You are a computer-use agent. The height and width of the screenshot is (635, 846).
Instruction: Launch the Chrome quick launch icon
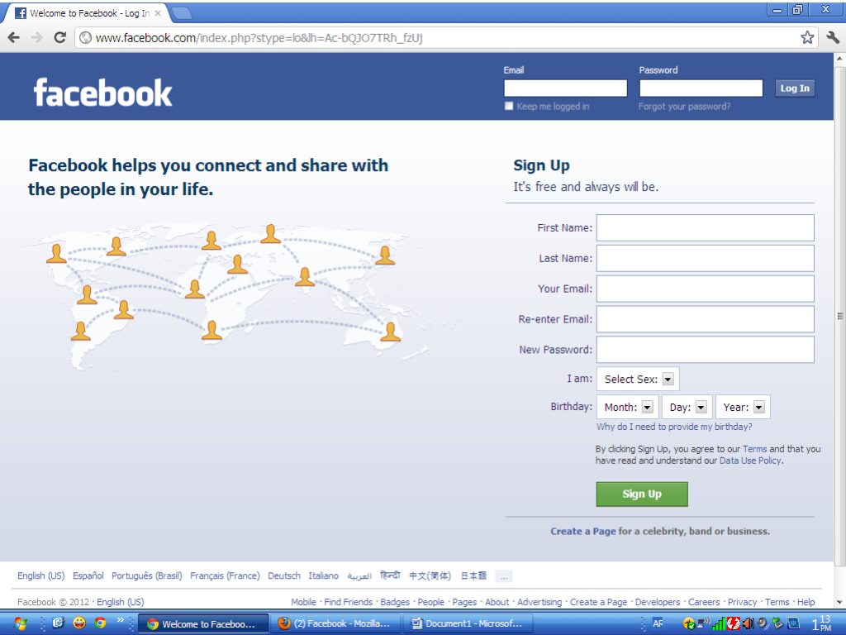pyautogui.click(x=100, y=623)
